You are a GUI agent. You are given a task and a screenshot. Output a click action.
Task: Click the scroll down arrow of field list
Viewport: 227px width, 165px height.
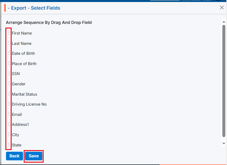(224, 143)
